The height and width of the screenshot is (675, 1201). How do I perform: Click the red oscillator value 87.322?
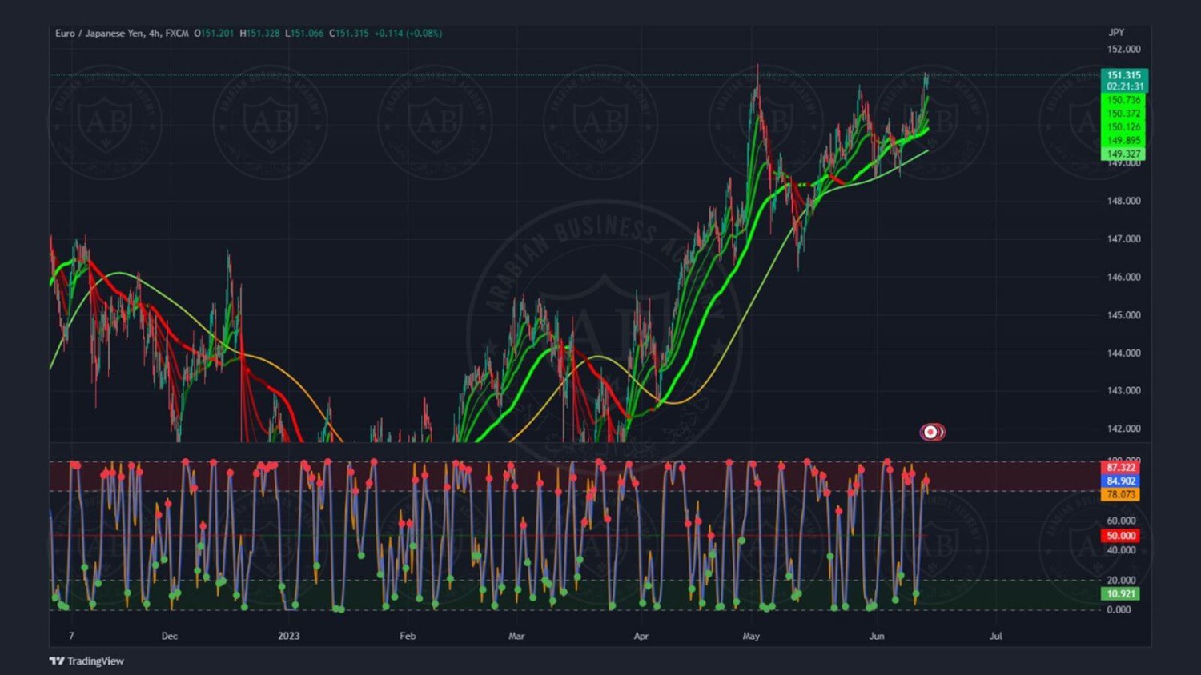pos(1120,467)
